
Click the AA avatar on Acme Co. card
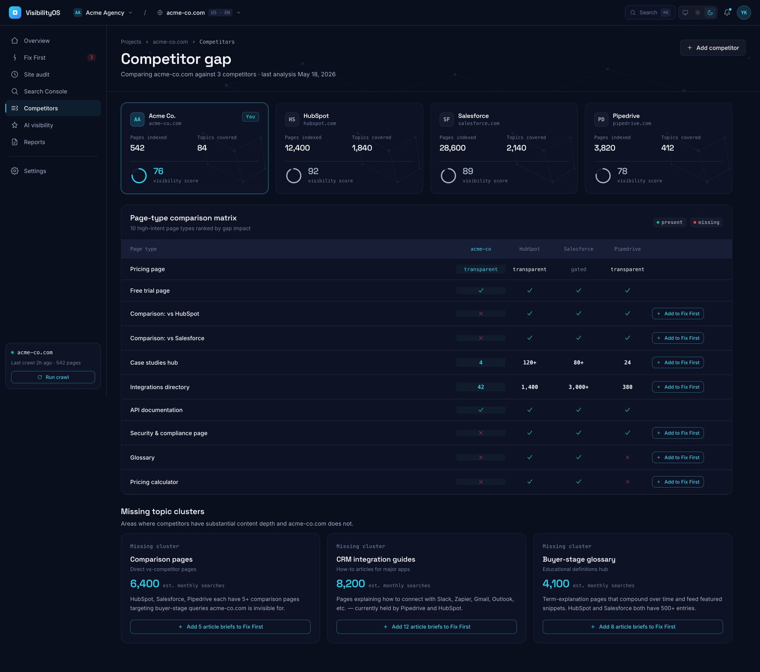coord(137,120)
